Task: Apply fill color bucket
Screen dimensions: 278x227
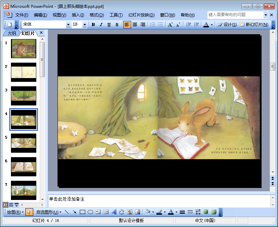Action: (x=148, y=212)
